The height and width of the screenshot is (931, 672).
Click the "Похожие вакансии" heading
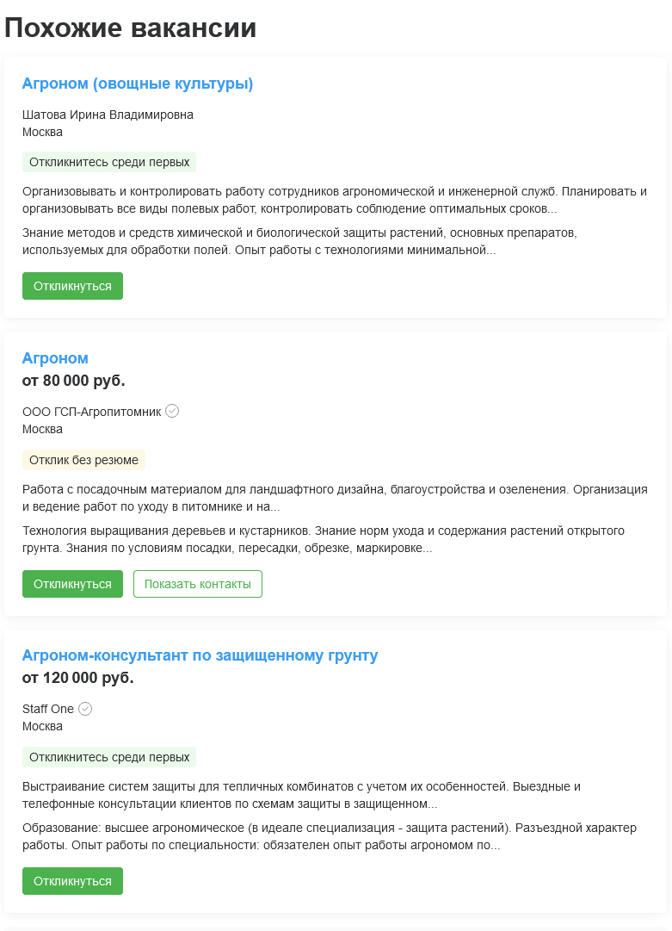131,28
